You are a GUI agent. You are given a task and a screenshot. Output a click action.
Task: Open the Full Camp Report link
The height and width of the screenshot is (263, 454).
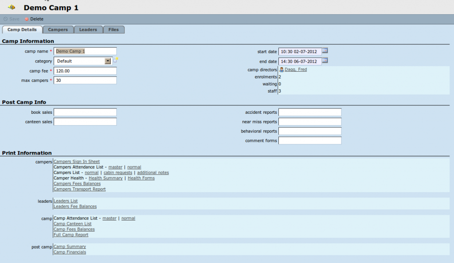71,235
